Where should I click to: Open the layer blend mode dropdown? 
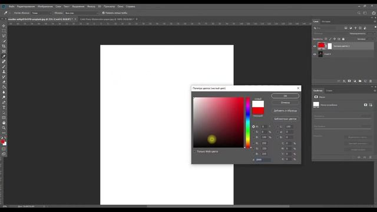[x=330, y=34]
